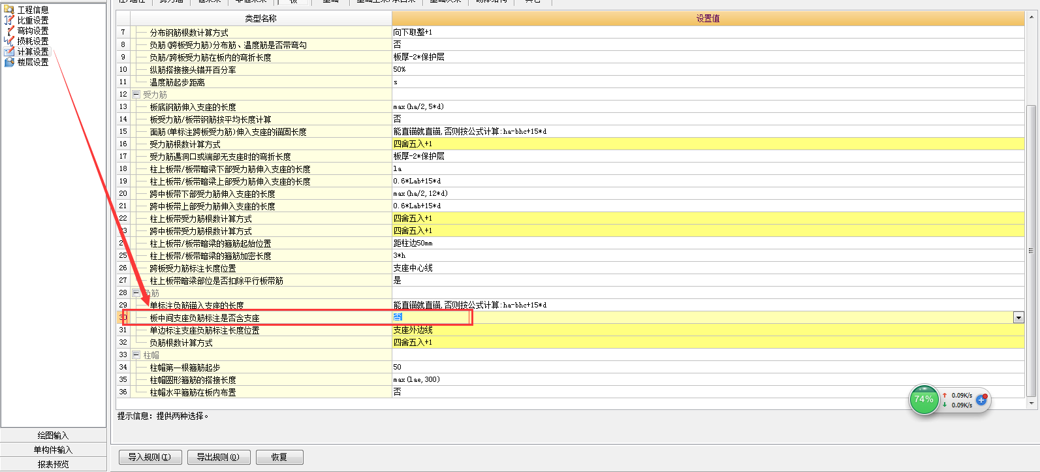
Task: Switch to 绘图输入 panel
Action: (53, 435)
